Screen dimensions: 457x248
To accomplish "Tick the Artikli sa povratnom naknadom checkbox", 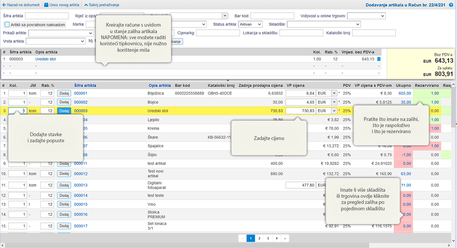I will (7, 25).
